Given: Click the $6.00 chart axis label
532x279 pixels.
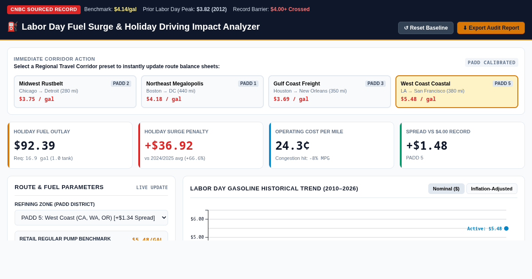Looking at the screenshot, I should click(197, 219).
